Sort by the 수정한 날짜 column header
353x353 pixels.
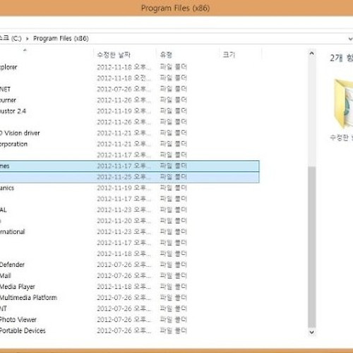point(114,55)
